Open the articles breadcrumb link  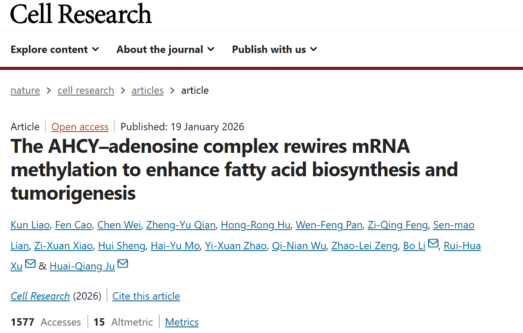[x=147, y=90]
